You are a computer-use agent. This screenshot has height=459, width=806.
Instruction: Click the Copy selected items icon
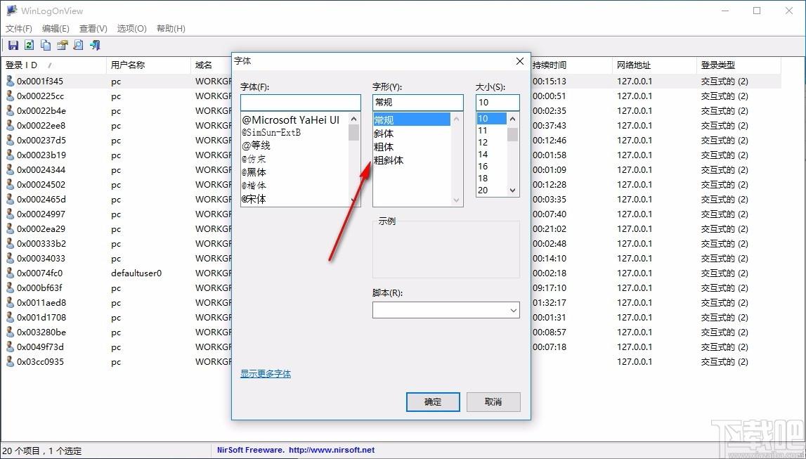tap(46, 46)
